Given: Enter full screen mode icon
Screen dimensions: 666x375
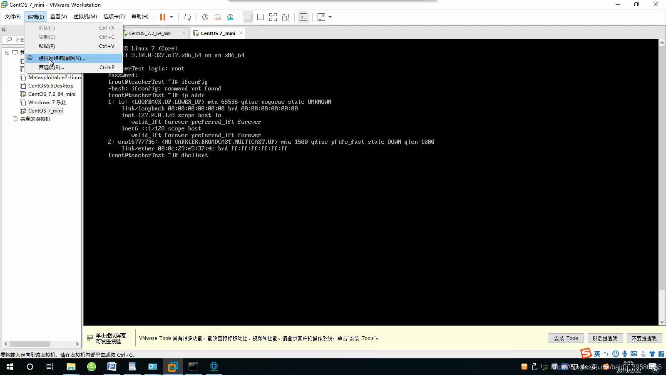Looking at the screenshot, I should click(x=273, y=17).
